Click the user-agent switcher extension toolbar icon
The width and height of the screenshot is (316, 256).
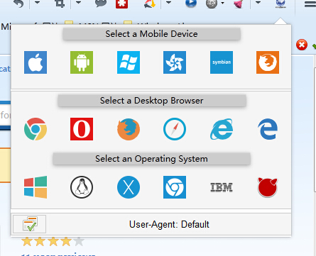click(280, 4)
